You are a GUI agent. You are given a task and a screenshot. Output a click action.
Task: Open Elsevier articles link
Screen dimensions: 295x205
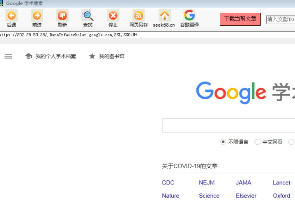click(246, 196)
